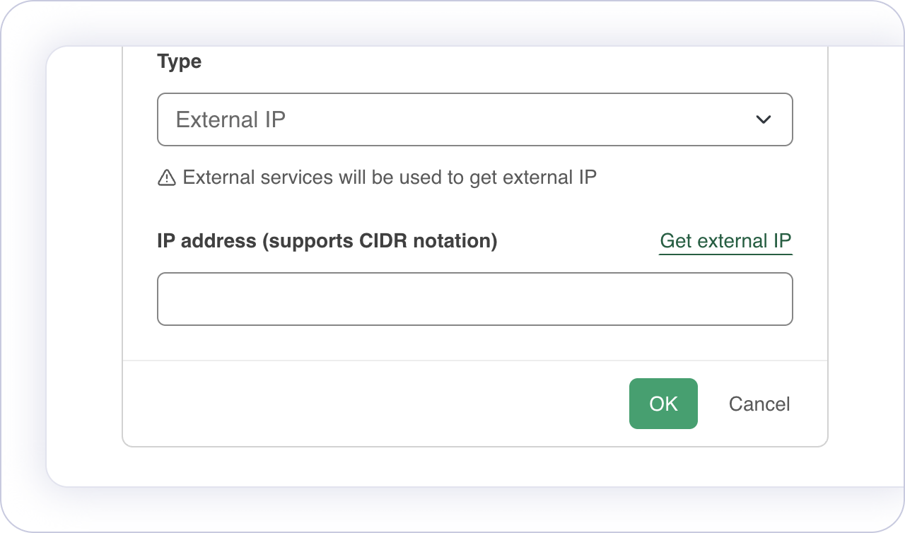
Task: Click the words 'IP address' in the label
Action: pyautogui.click(x=206, y=241)
